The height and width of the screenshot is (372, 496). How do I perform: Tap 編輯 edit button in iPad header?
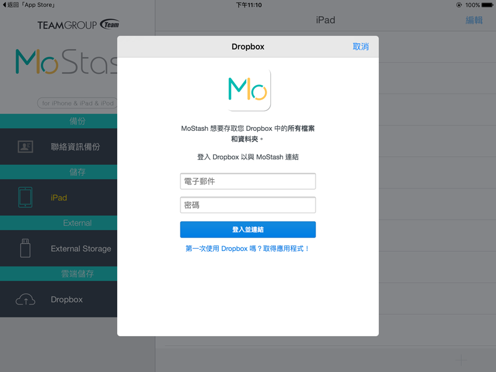(474, 20)
